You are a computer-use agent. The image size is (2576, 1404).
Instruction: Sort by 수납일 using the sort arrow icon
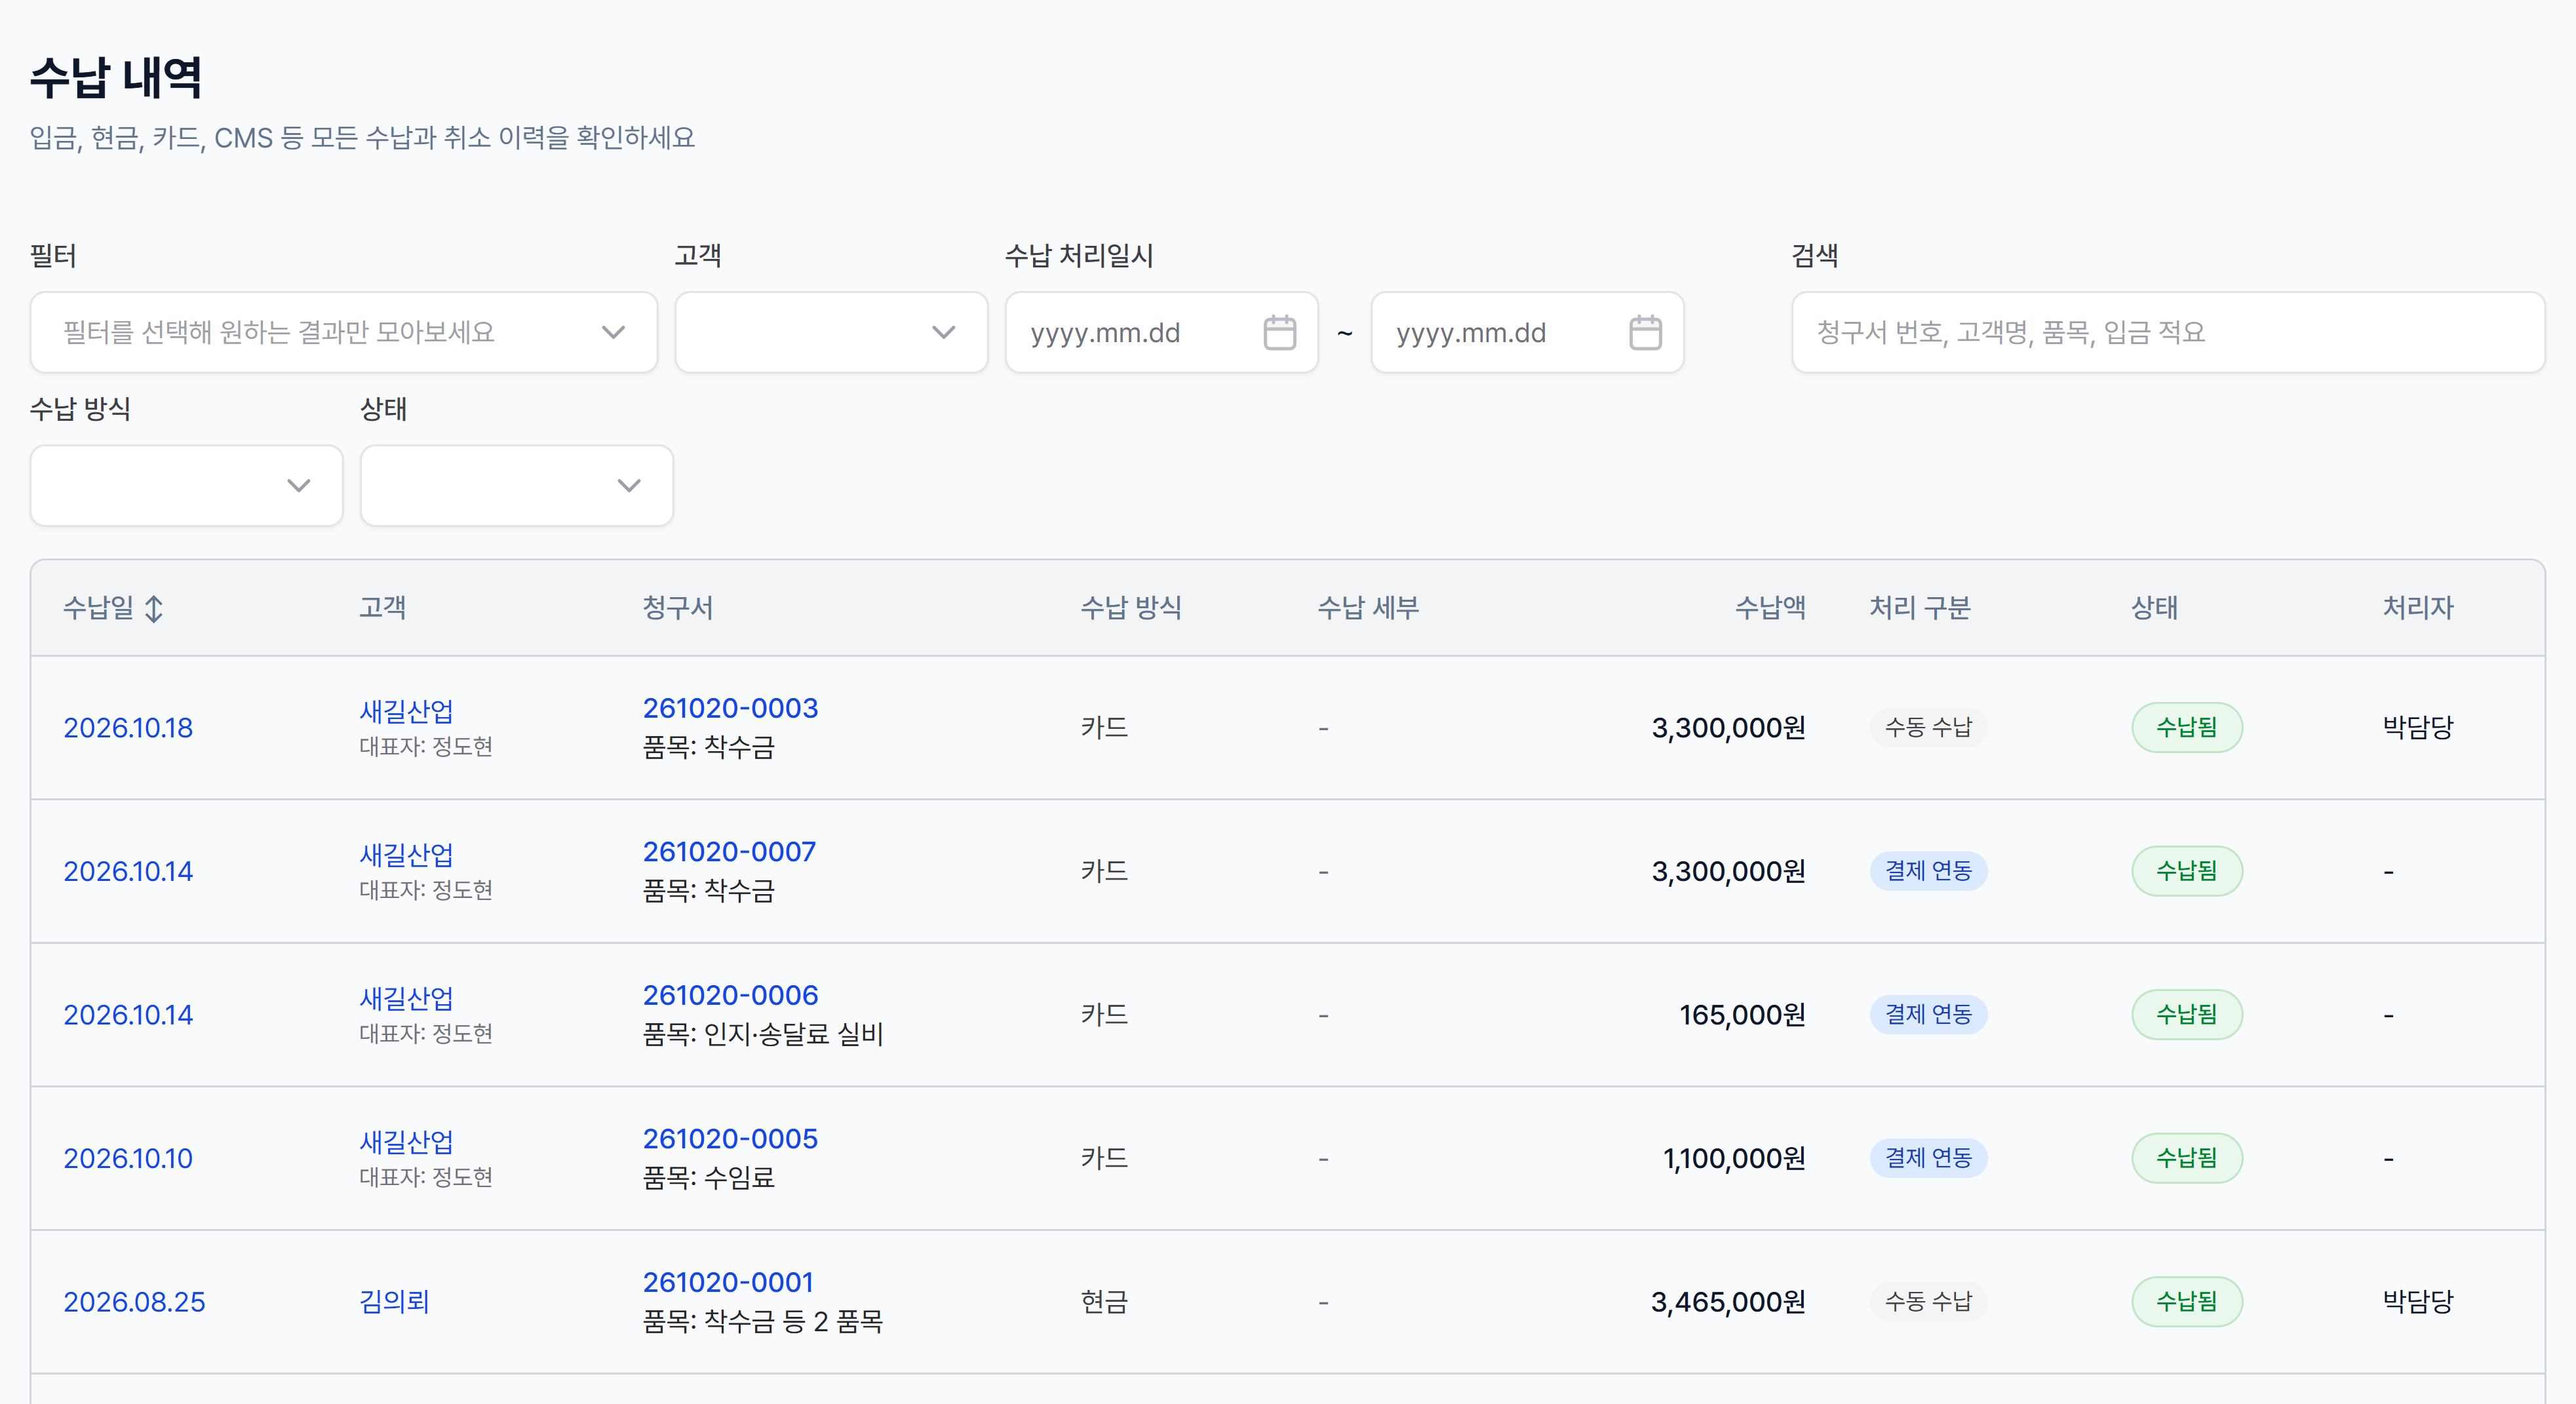point(154,608)
